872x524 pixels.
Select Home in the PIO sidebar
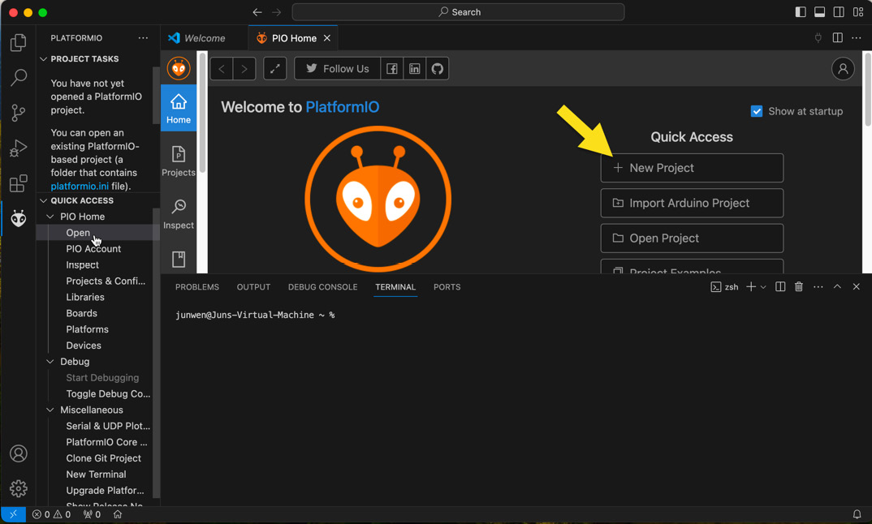point(179,108)
